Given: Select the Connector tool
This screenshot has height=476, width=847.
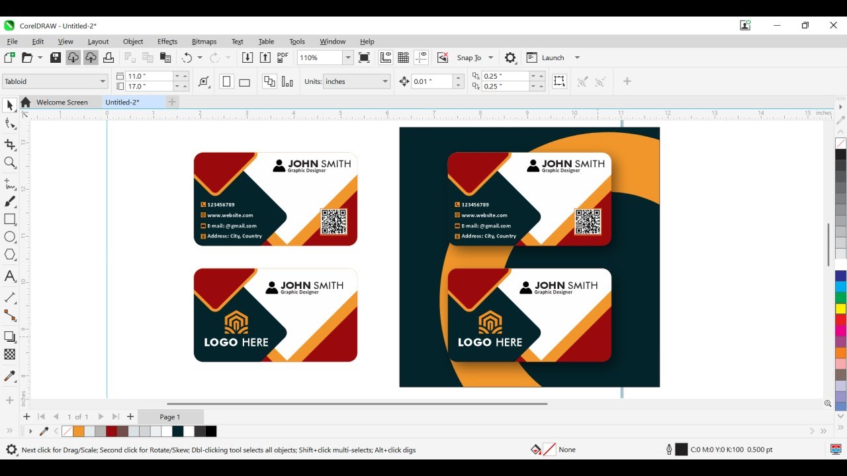Looking at the screenshot, I should coord(9,315).
